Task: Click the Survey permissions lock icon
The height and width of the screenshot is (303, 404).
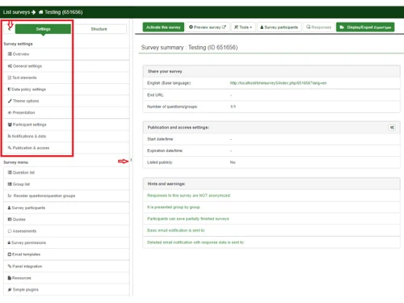Action: click(9, 242)
